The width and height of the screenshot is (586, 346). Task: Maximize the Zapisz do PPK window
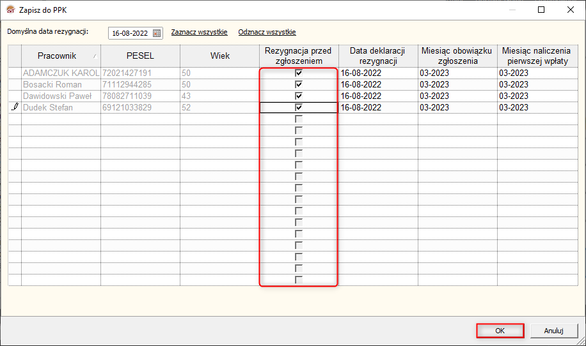(541, 10)
